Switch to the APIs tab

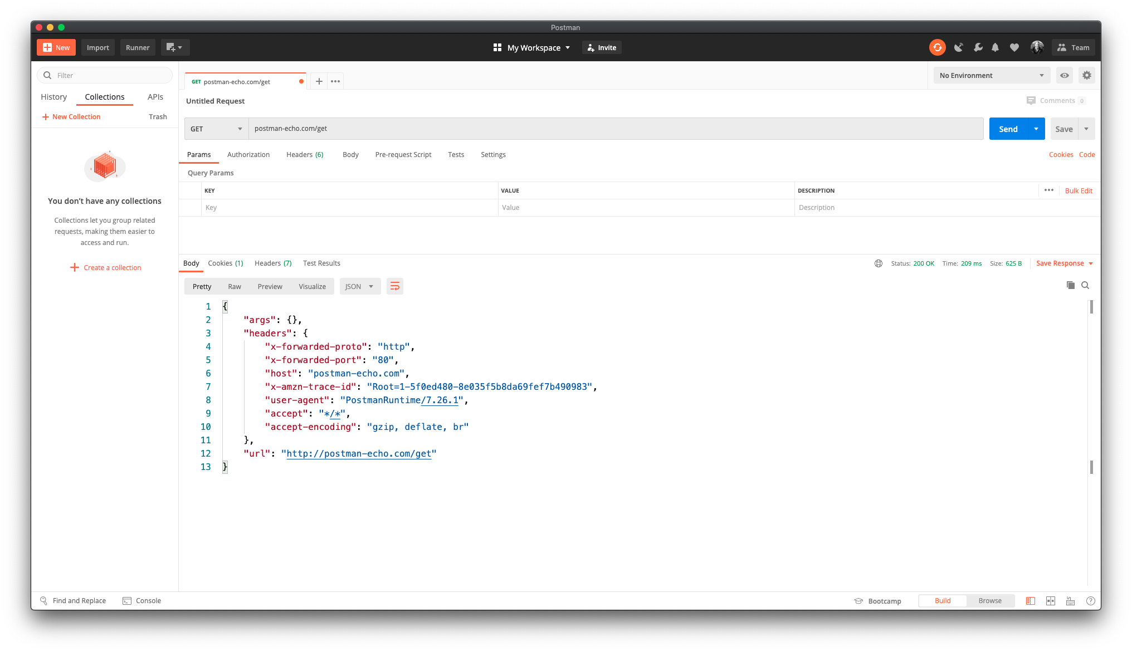pyautogui.click(x=155, y=97)
